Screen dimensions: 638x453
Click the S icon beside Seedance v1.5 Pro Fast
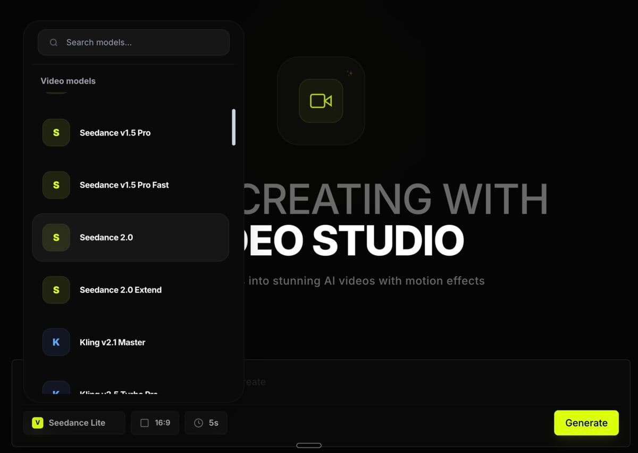56,185
